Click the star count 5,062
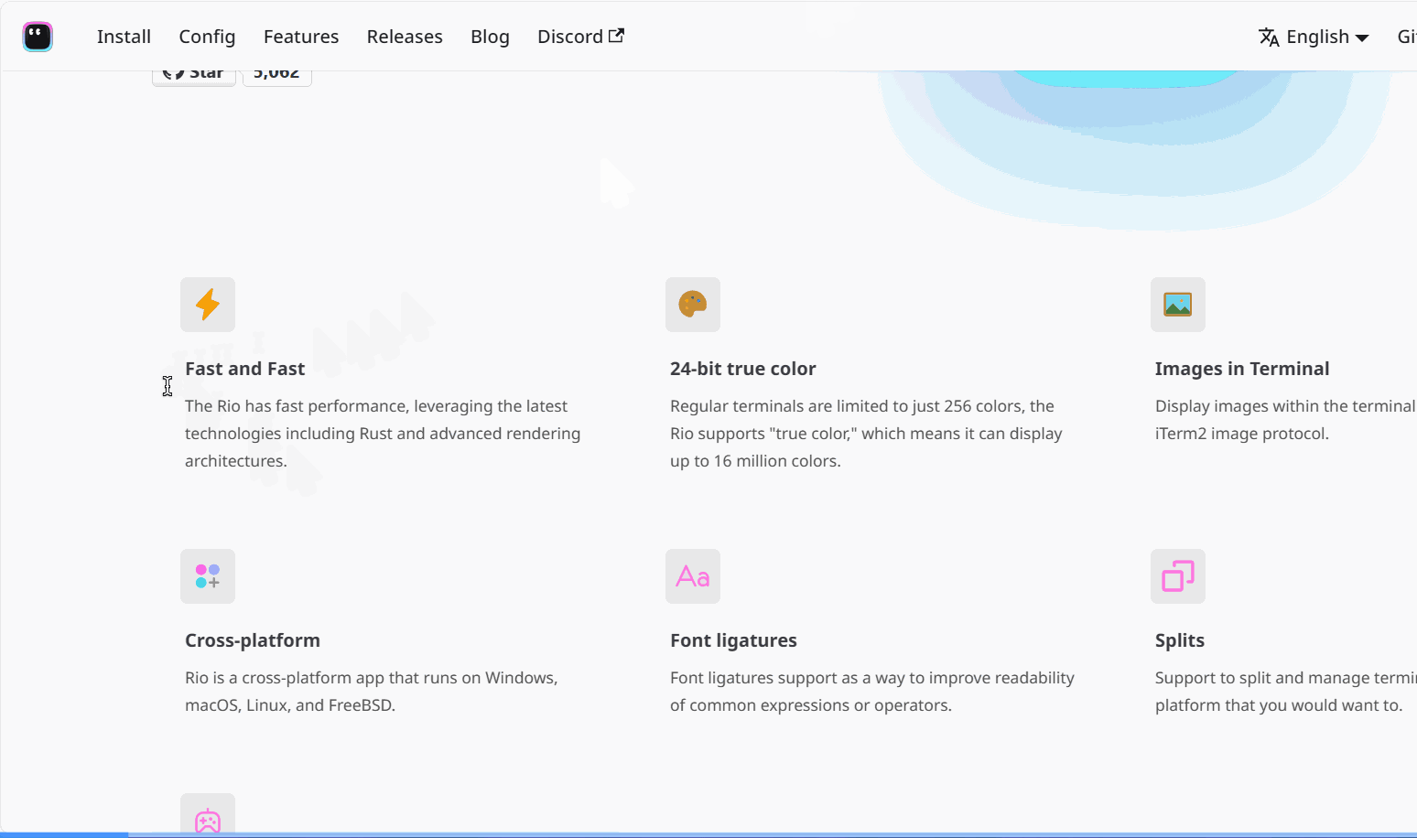This screenshot has height=838, width=1417. point(276,77)
